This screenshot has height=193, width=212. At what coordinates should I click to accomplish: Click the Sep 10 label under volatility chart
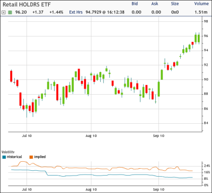(x=158, y=189)
